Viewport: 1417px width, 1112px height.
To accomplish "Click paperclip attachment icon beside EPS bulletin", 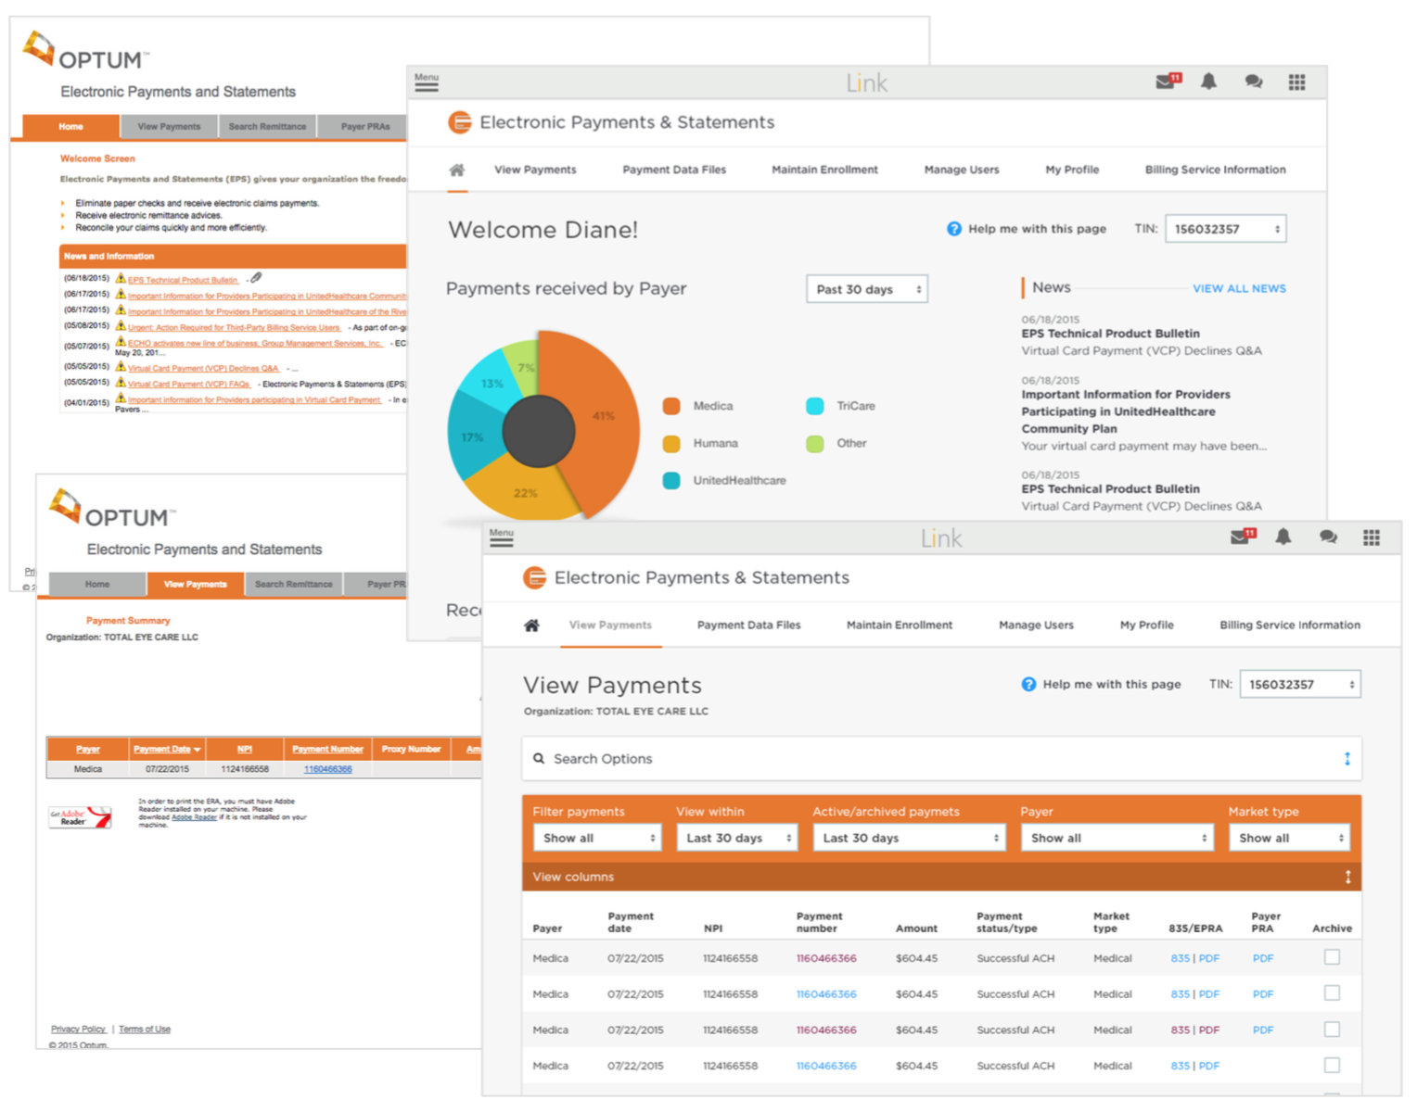I will (x=256, y=277).
